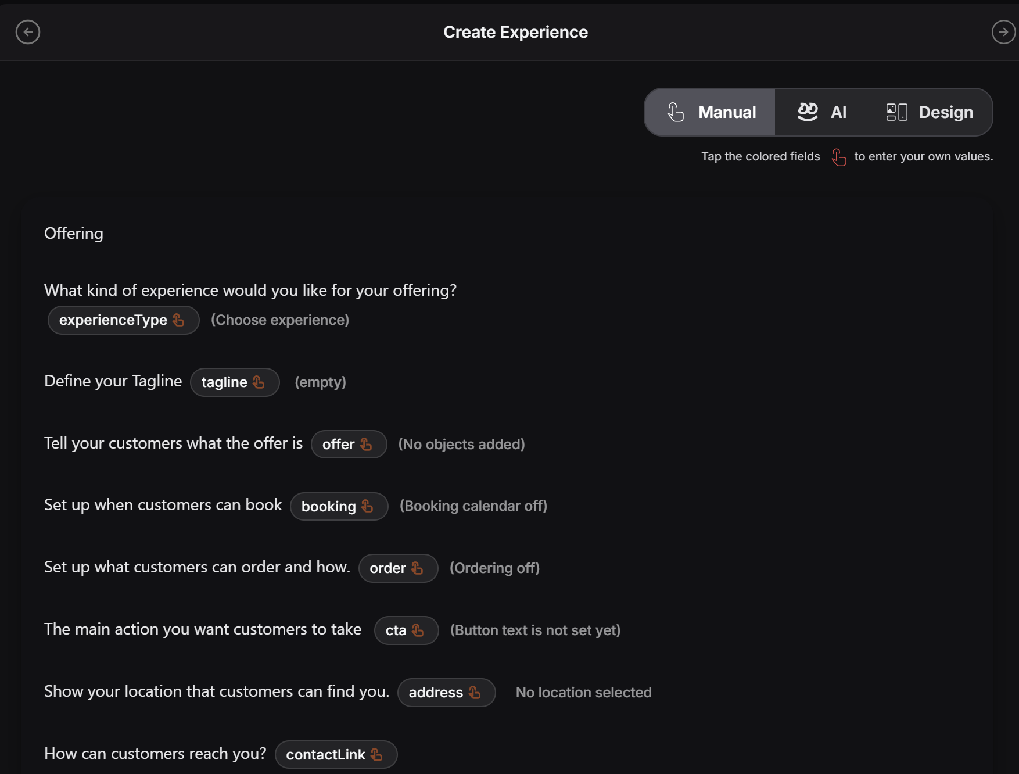Open the experienceType field chip
1019x774 pixels.
[x=124, y=320]
